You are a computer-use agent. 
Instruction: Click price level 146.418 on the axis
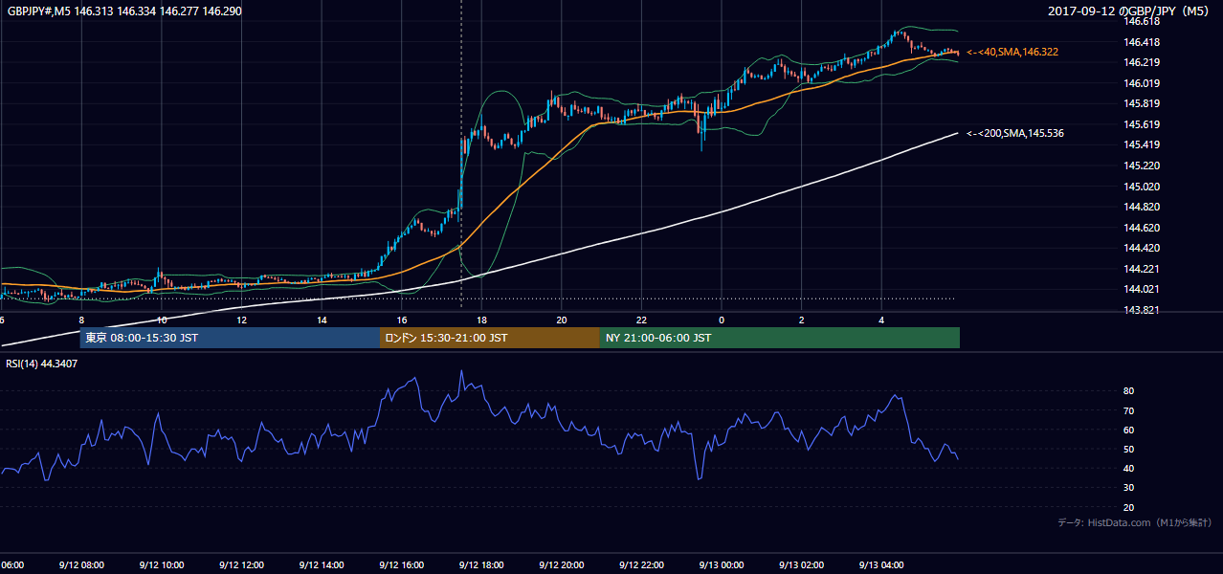coord(1143,42)
